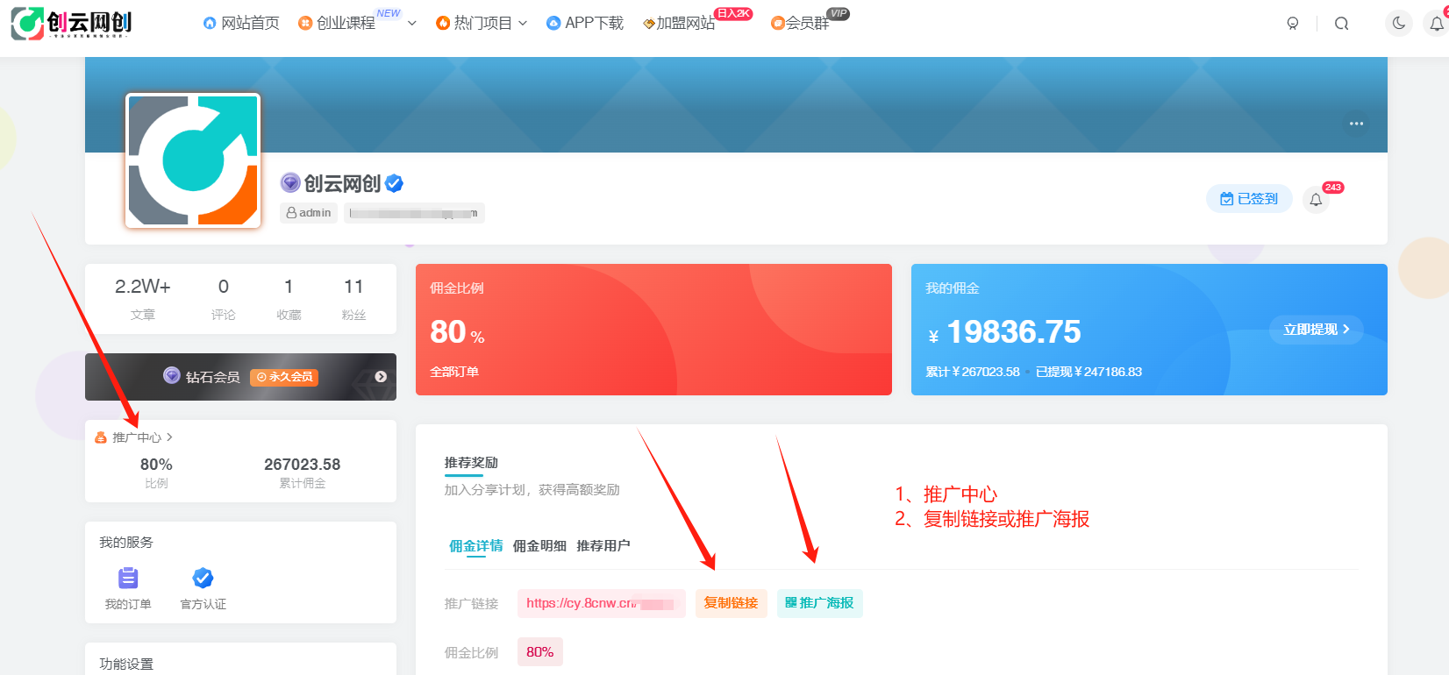Click 全部订单 on the red card
This screenshot has height=675, width=1449.
pyautogui.click(x=454, y=372)
